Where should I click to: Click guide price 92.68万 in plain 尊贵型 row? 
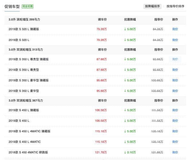pos(158,70)
